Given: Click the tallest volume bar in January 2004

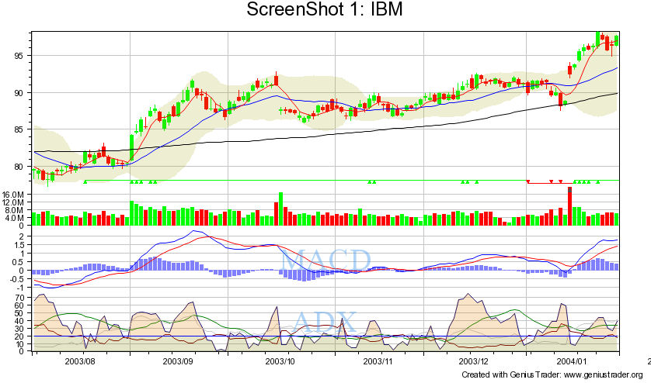Looking at the screenshot, I should click(x=569, y=206).
